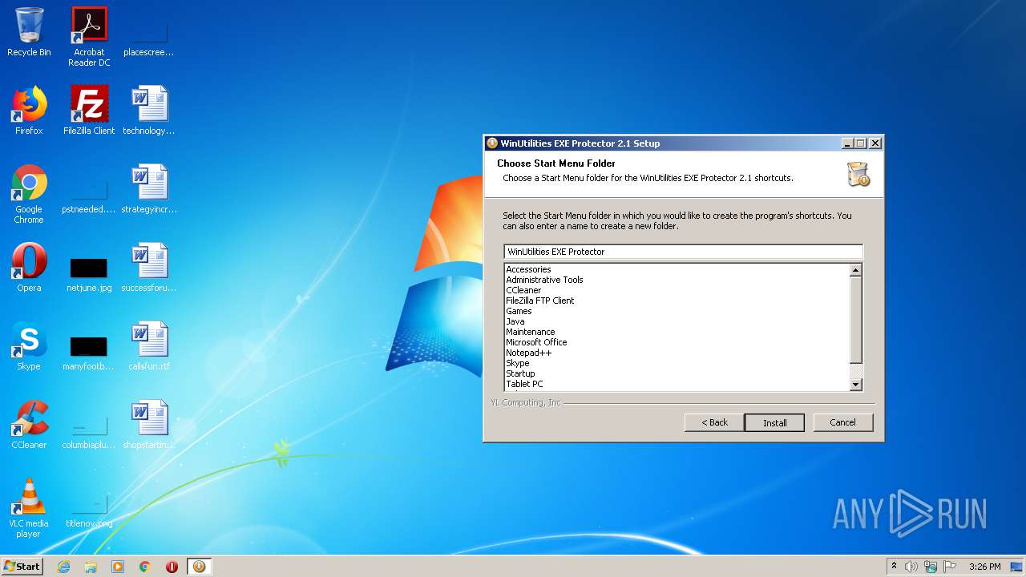
Task: Launch Skype from the desktop icon
Action: [29, 346]
